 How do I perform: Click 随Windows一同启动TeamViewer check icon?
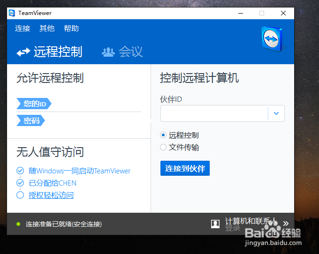click(x=20, y=171)
